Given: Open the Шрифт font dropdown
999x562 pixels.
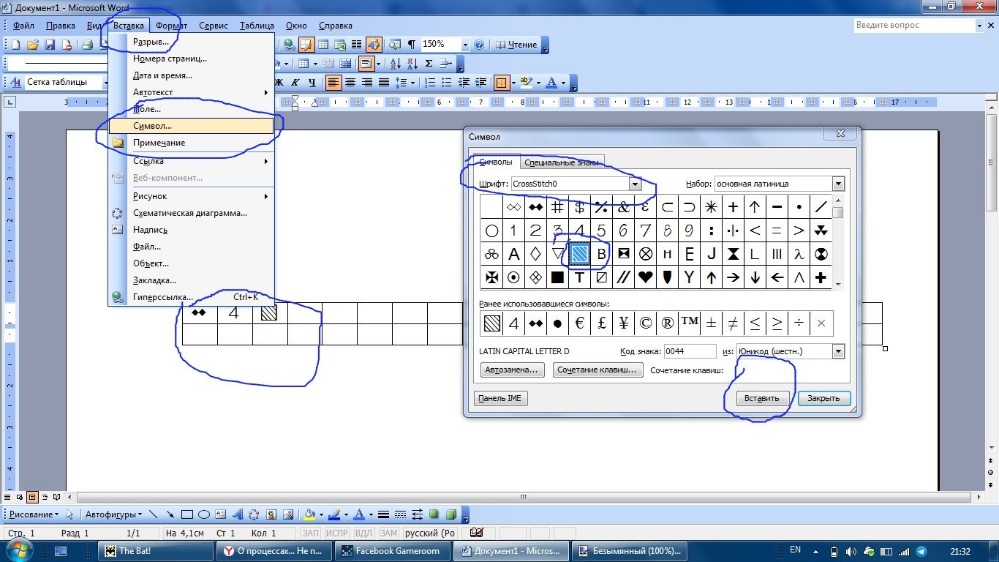Looking at the screenshot, I should click(635, 184).
